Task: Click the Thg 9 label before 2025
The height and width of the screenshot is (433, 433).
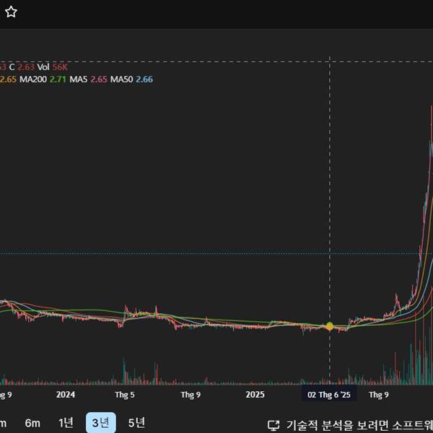Action: 191,395
